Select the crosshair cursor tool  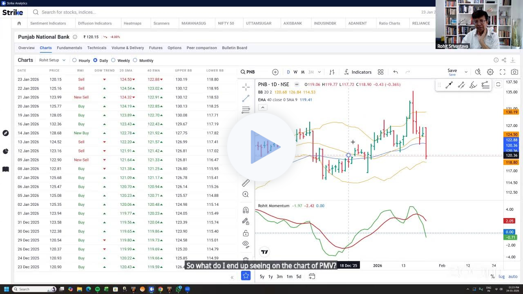[246, 87]
